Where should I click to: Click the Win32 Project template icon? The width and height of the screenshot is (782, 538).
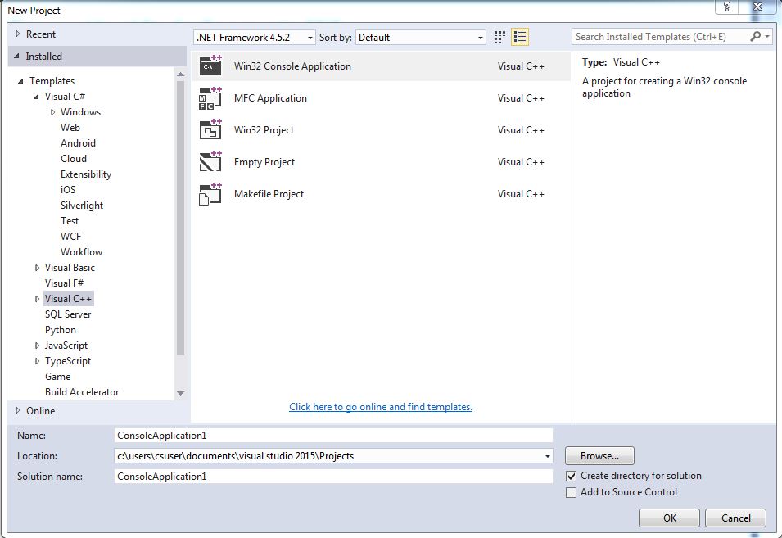click(210, 130)
